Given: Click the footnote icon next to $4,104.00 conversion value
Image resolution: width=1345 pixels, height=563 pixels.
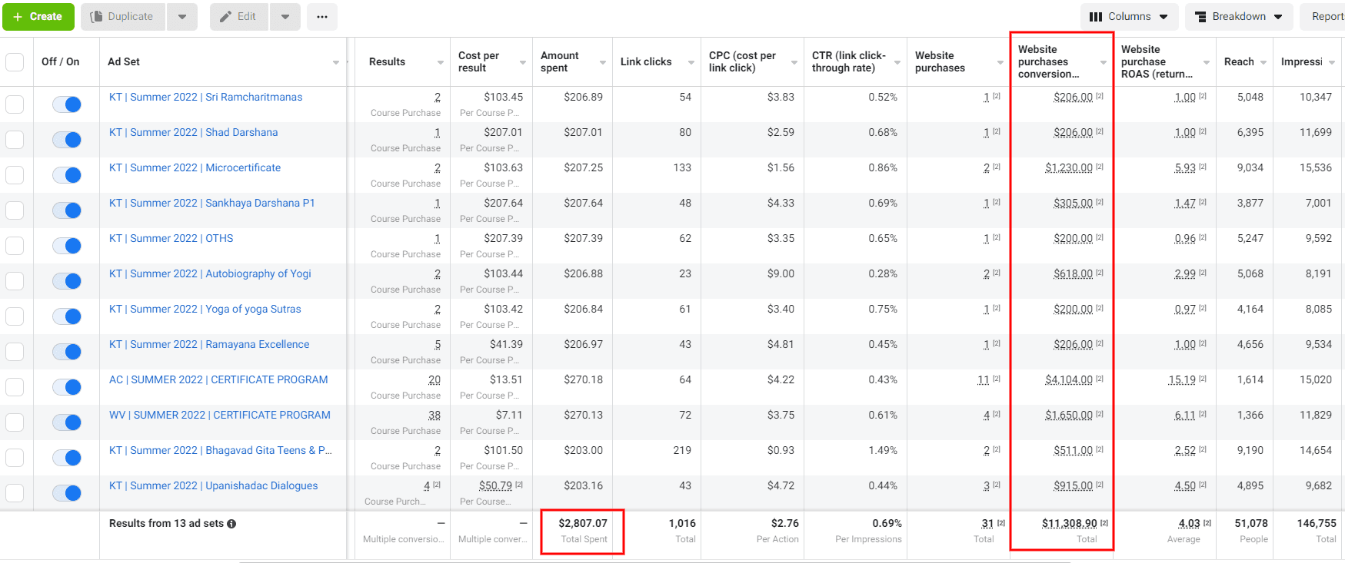Looking at the screenshot, I should 1100,379.
